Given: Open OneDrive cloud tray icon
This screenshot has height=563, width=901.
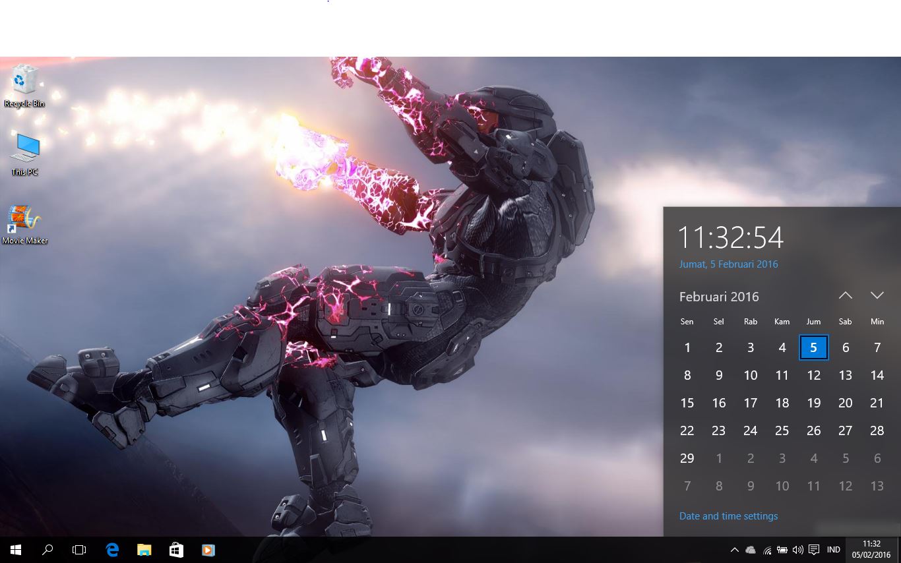Looking at the screenshot, I should click(751, 550).
